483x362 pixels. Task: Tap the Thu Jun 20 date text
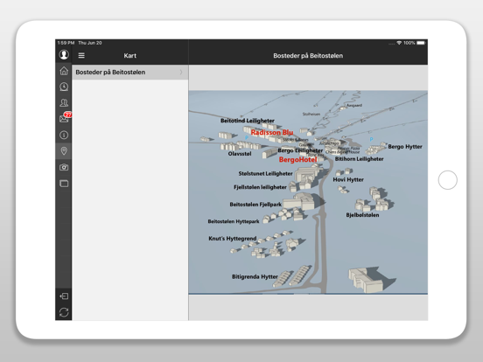(89, 43)
